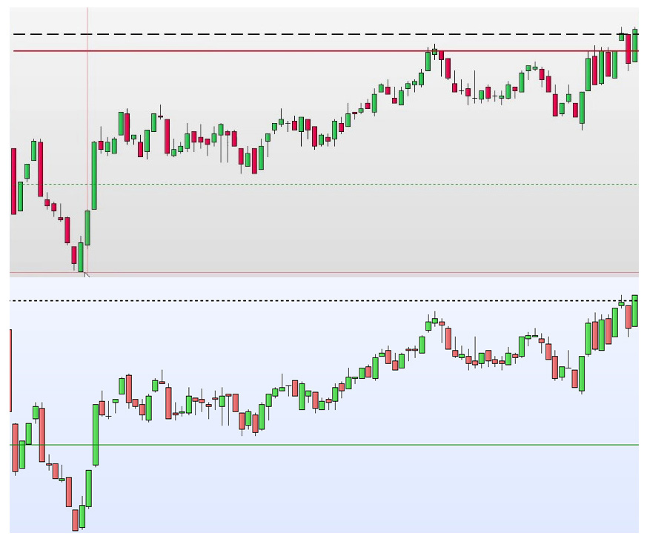Screen dimensions: 647x539
Task: Select the long red candle near upper chart's left
Action: (x=39, y=168)
